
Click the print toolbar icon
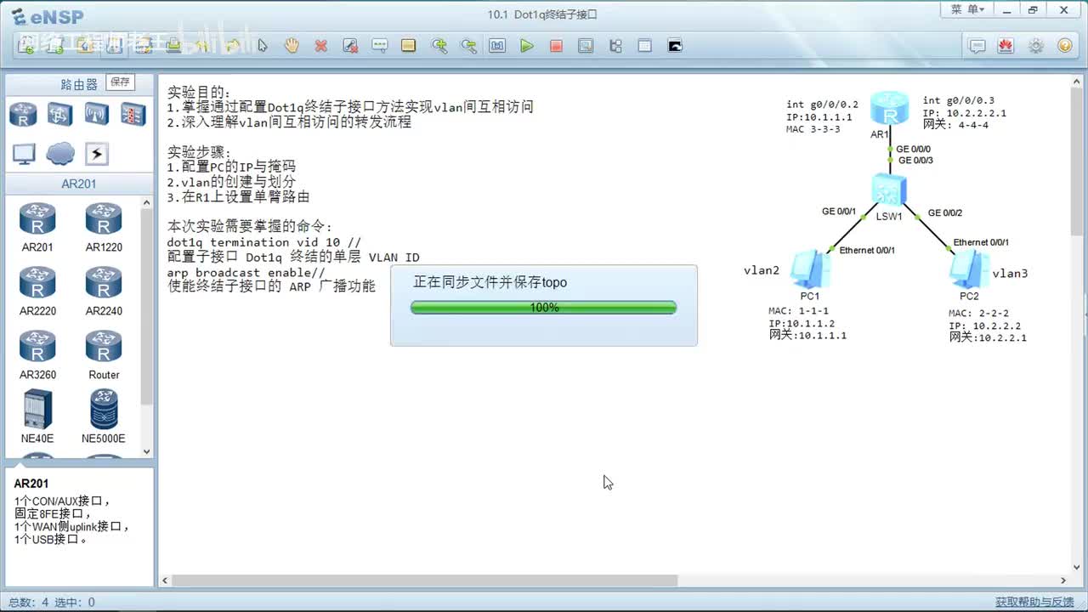click(174, 46)
